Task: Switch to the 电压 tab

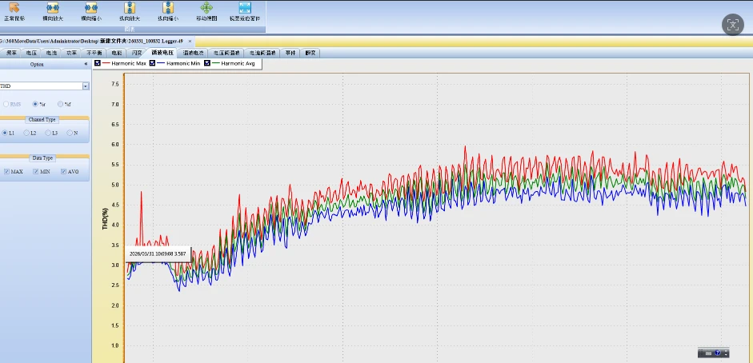Action: point(32,53)
